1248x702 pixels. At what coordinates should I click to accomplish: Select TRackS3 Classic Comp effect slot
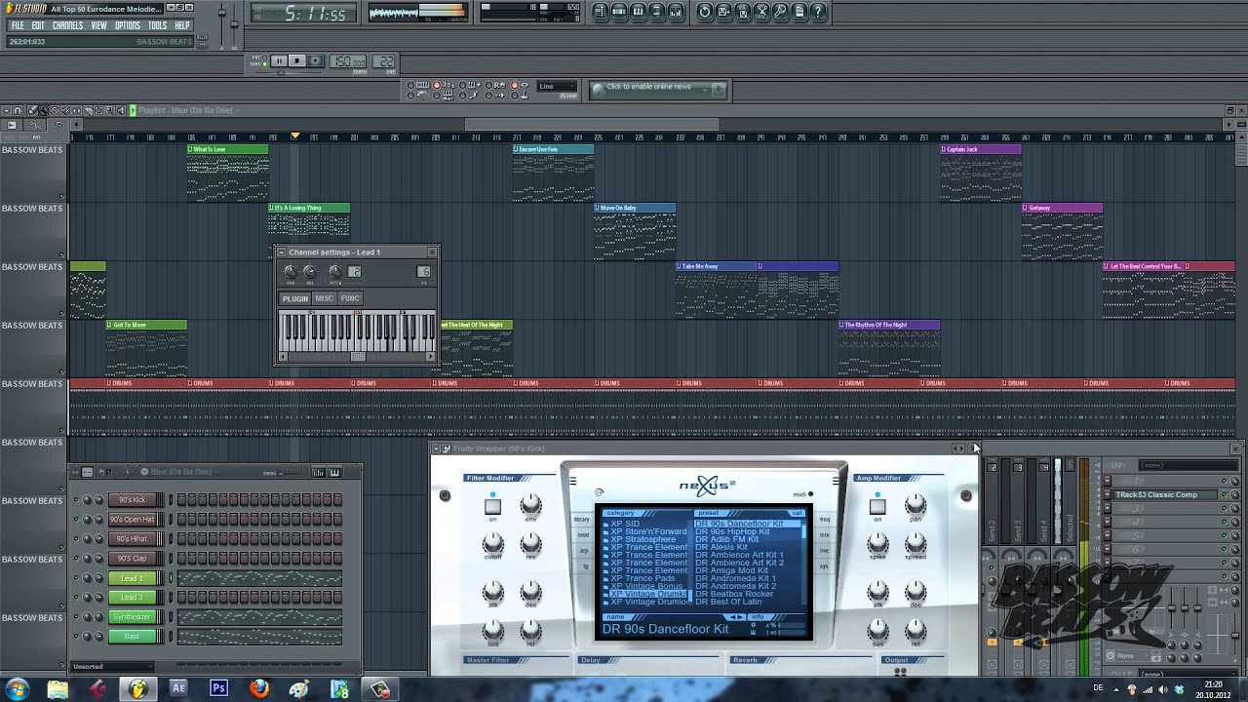[x=1165, y=494]
